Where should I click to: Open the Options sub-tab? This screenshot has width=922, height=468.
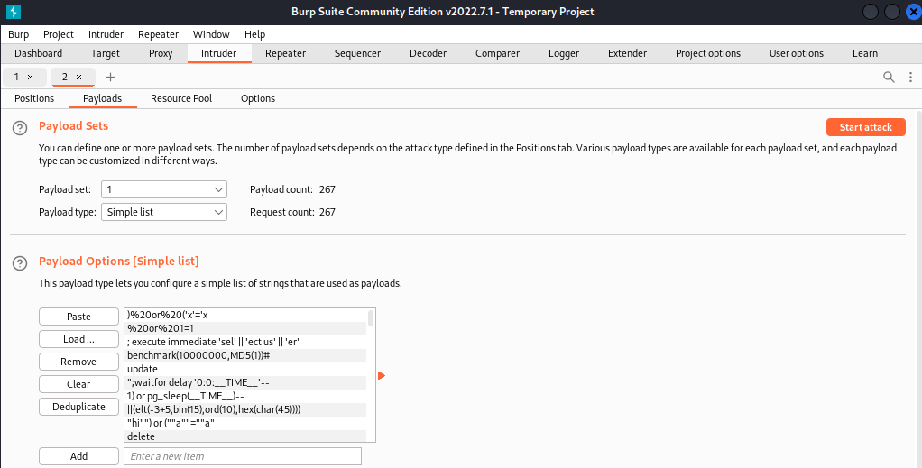[x=257, y=98]
